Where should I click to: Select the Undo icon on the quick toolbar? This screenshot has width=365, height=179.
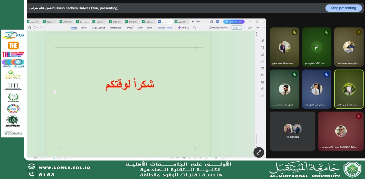point(34,27)
